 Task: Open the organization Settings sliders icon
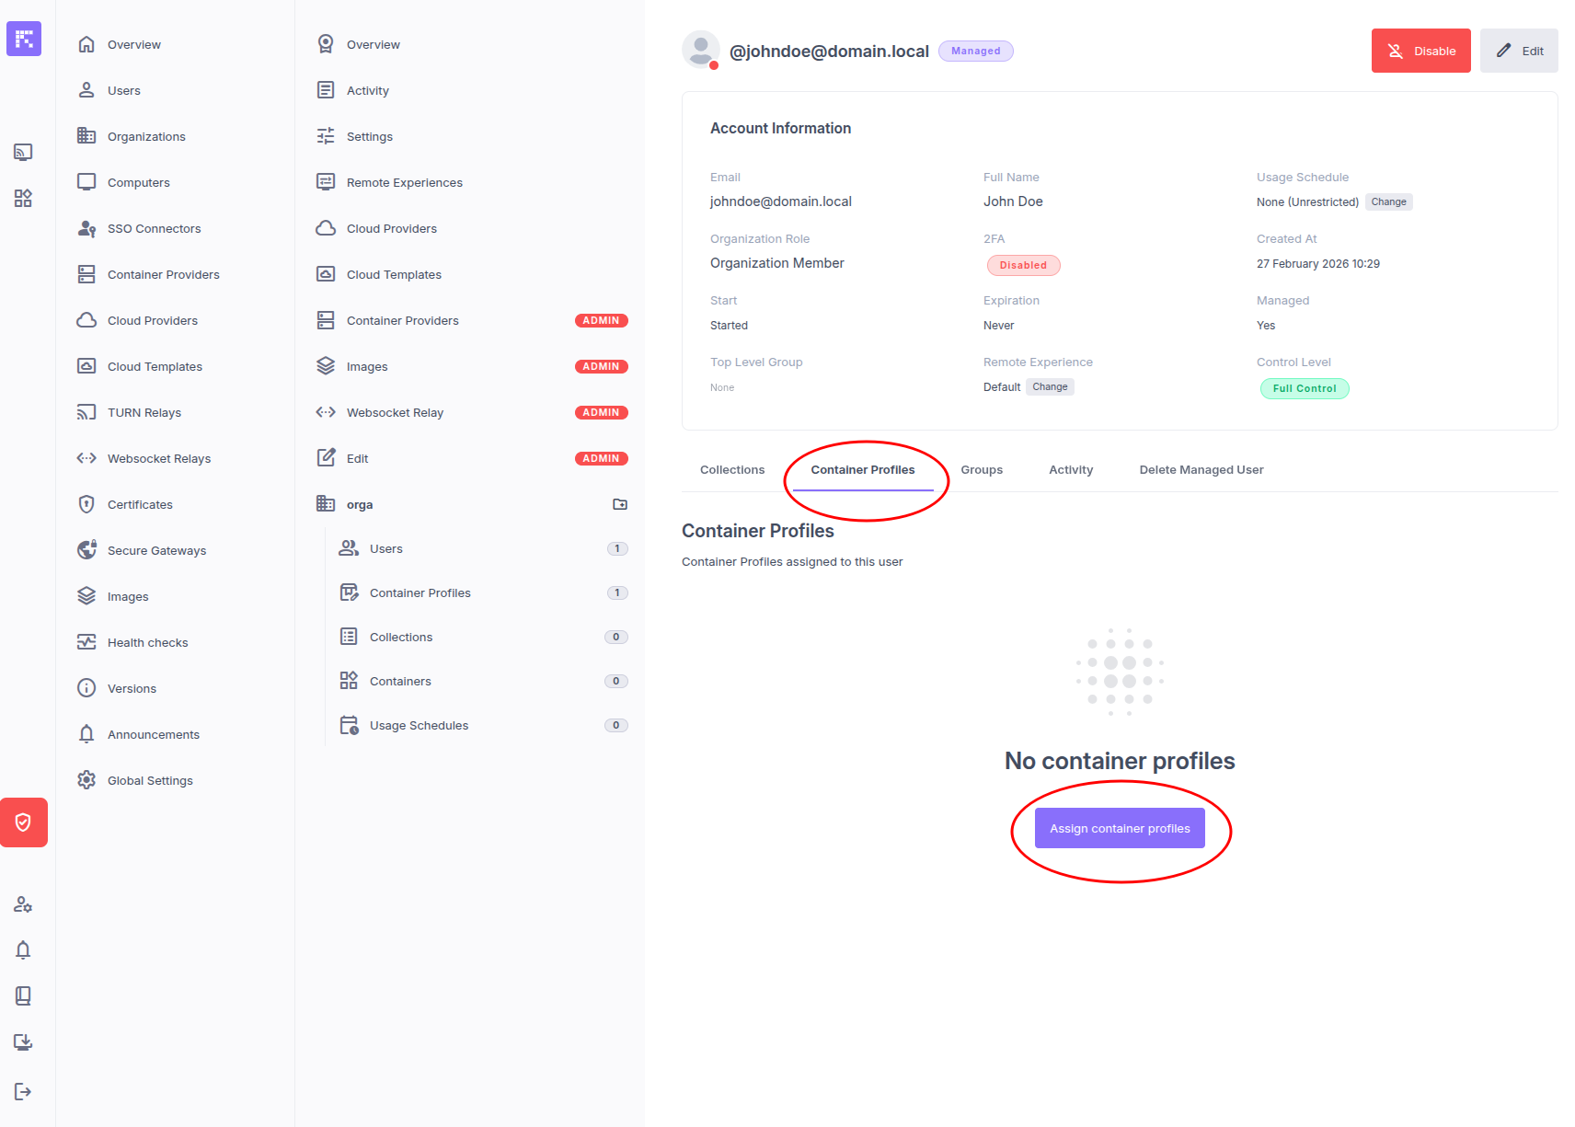click(326, 136)
